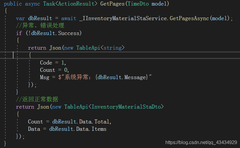The height and width of the screenshot is (148, 240).
Task: Click InventoryMaterialStaDto generic type
Action: [126, 107]
